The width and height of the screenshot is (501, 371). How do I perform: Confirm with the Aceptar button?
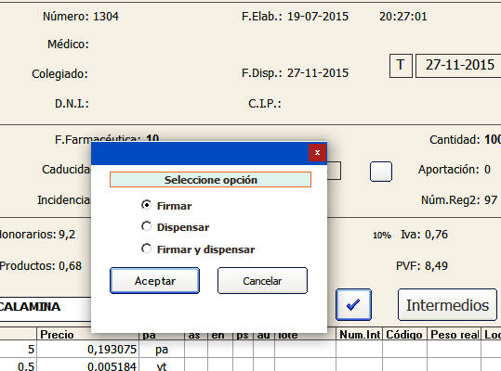point(154,280)
